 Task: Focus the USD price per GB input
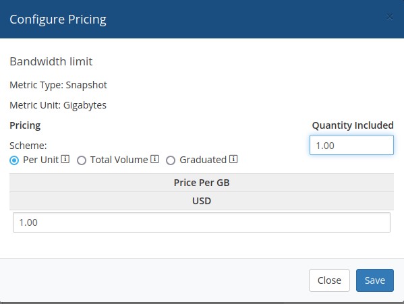pyautogui.click(x=202, y=222)
